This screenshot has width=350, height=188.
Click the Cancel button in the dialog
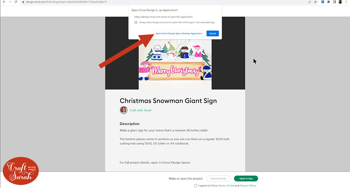point(213,33)
